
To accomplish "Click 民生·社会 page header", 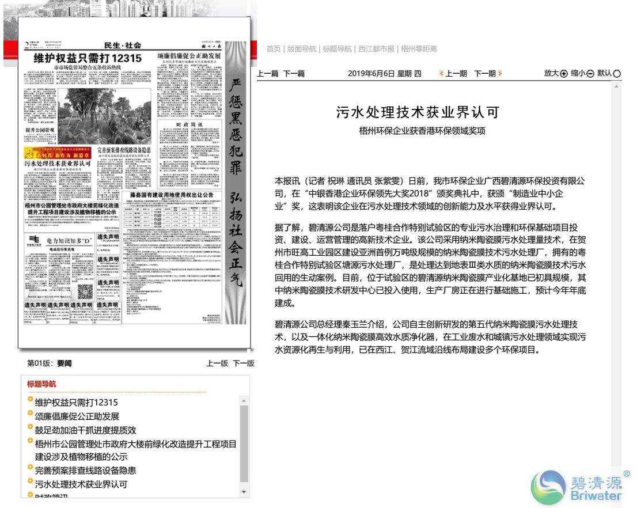I will pos(123,45).
